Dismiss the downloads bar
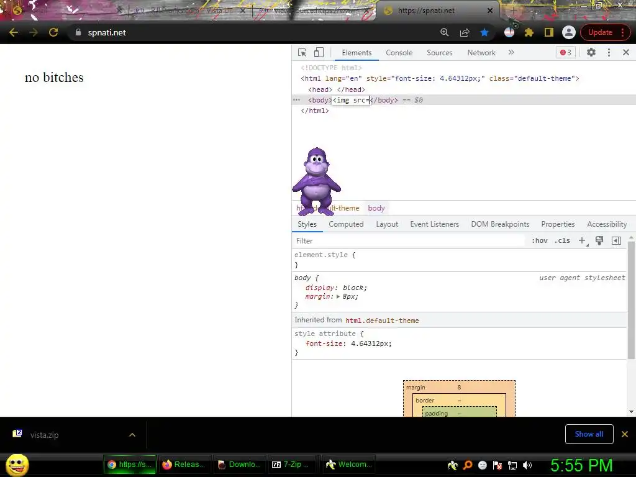Image resolution: width=636 pixels, height=477 pixels. 625,434
